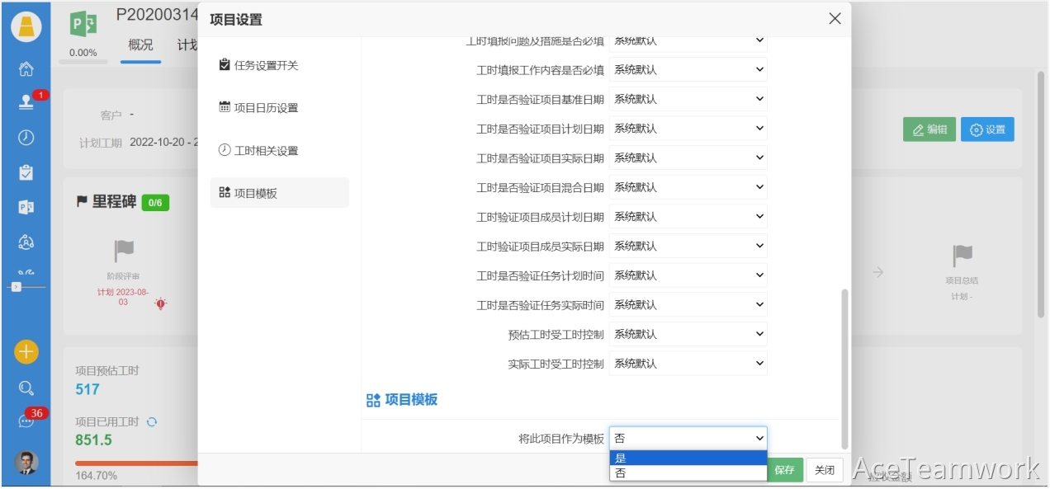Refresh the 项目已用工时 value

pos(151,422)
